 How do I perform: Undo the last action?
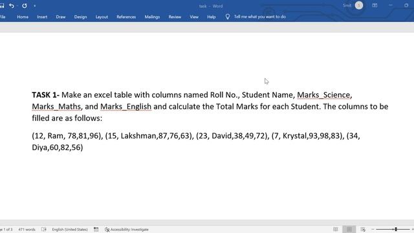[12, 6]
